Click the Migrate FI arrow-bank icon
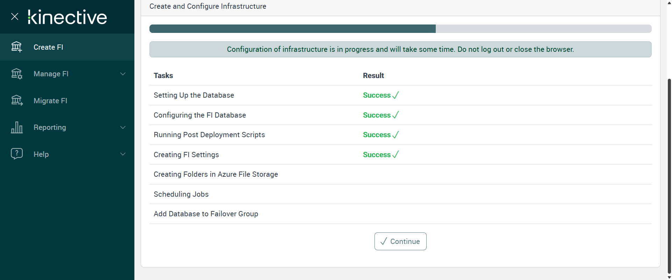Screen dimensions: 672x280 [16, 100]
